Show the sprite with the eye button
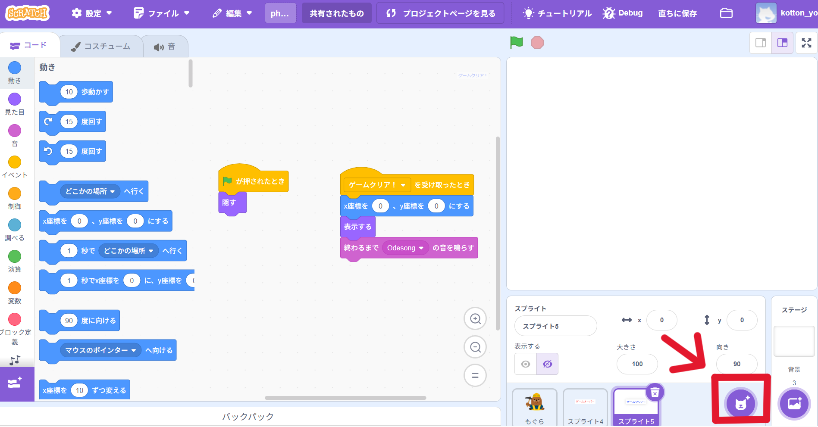Screen dimensions: 818x427 point(526,364)
